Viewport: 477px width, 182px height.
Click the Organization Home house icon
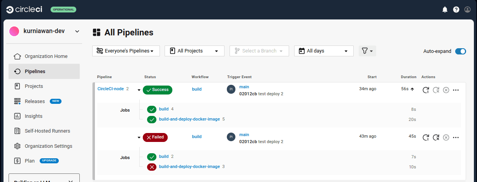click(17, 56)
